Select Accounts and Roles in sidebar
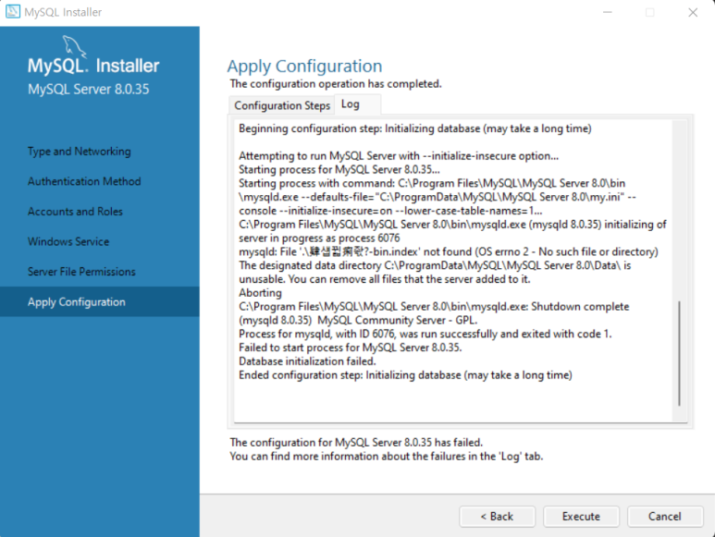Screen dimensions: 715x537 click(75, 212)
